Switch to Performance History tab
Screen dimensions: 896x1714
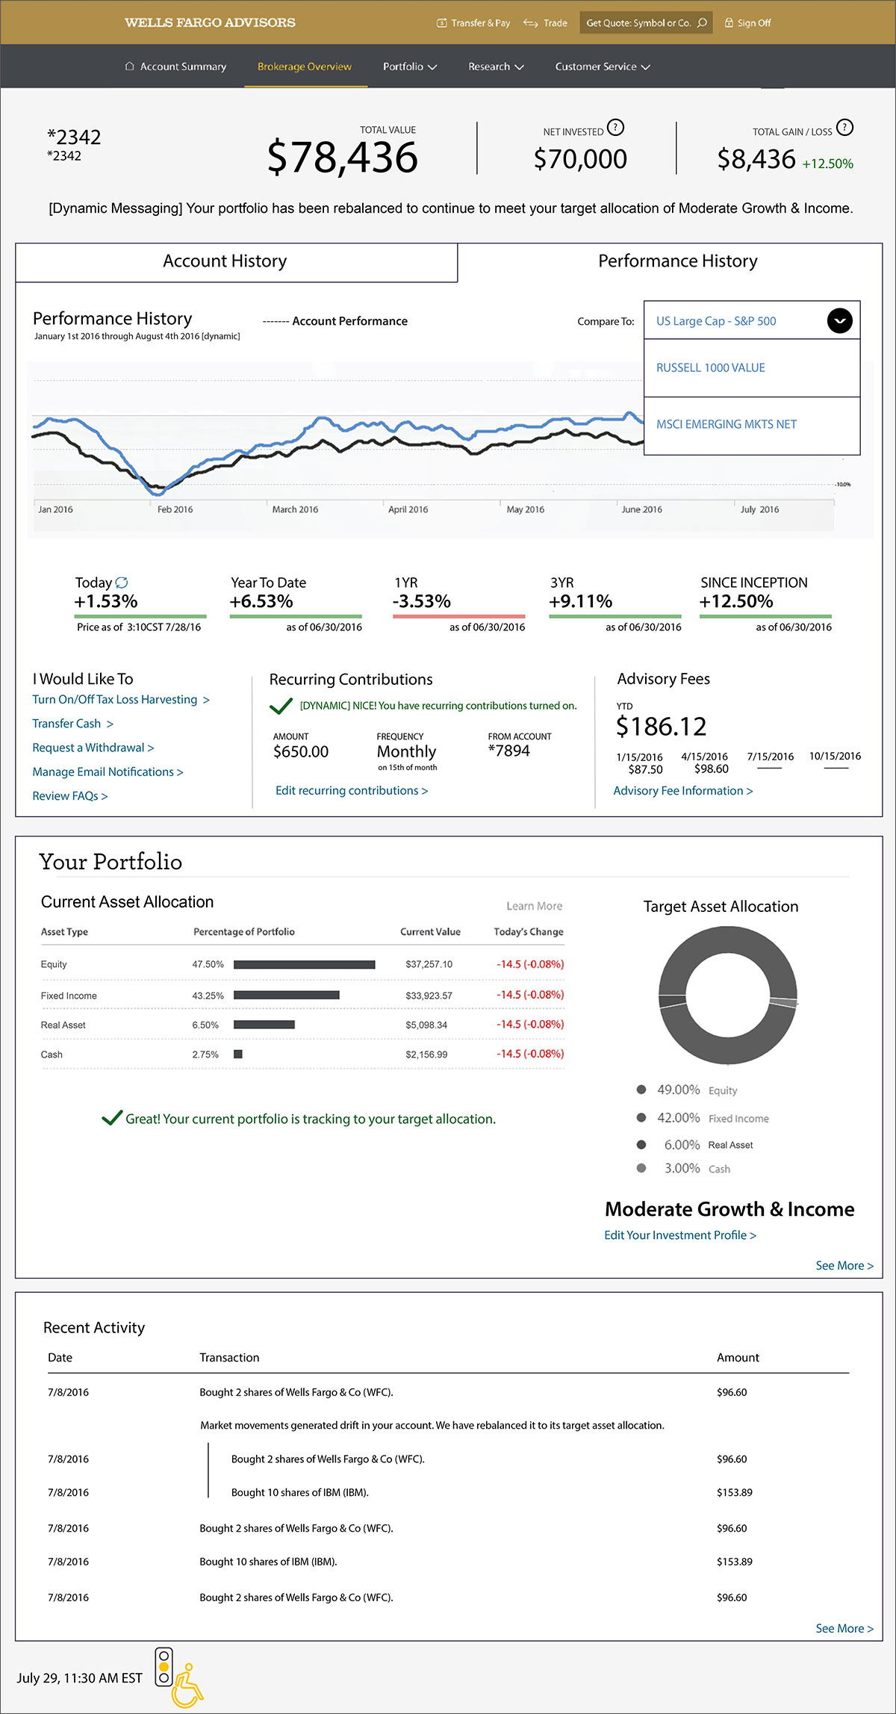tap(671, 262)
